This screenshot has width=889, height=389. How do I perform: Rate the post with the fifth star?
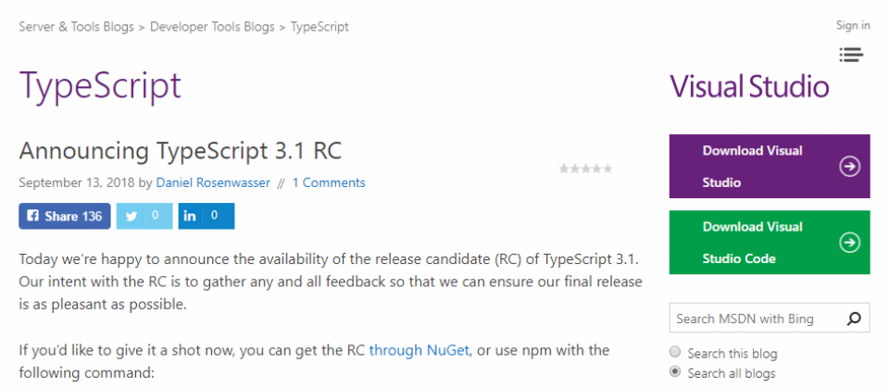[607, 169]
